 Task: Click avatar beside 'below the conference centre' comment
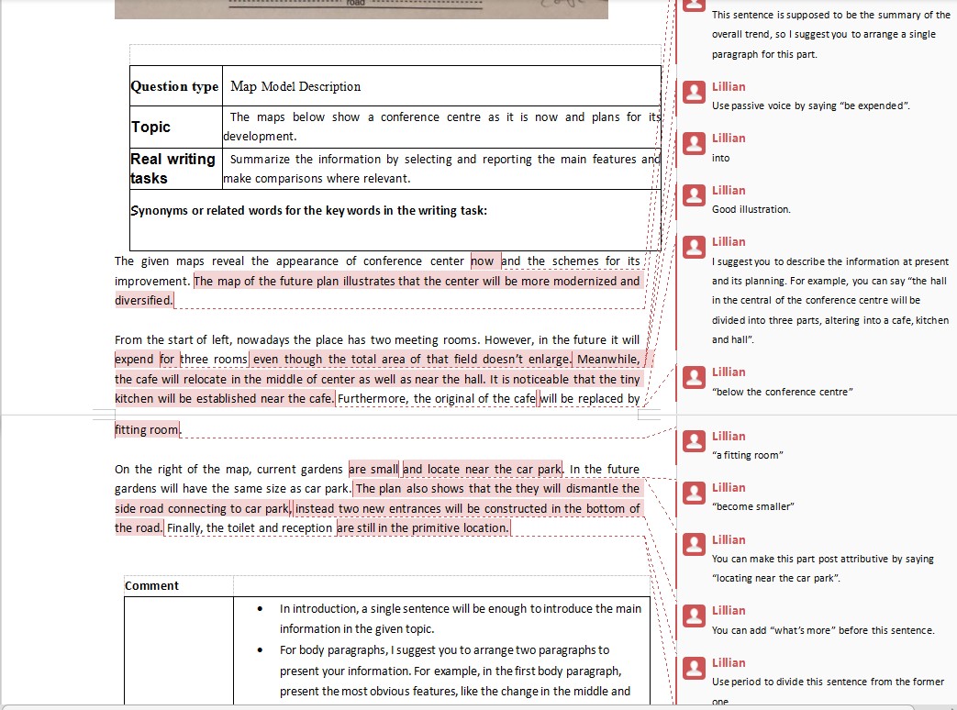694,378
